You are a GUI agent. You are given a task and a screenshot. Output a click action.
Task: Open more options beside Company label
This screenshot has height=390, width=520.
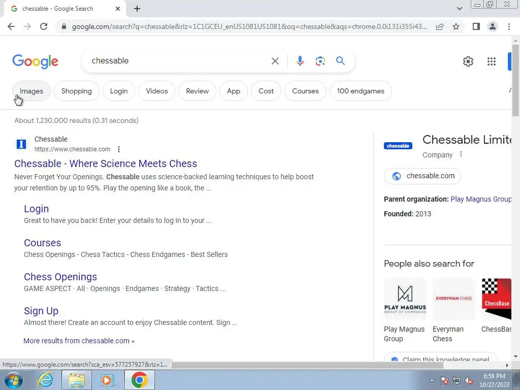pos(461,154)
